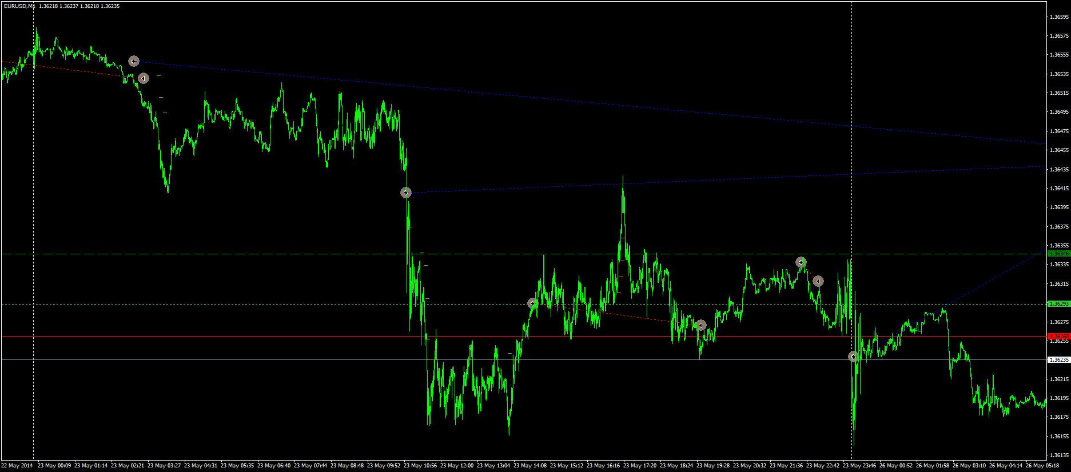The image size is (1071, 472).
Task: Click the trade marker at the start of the long red dotted line
Action: [x=532, y=303]
